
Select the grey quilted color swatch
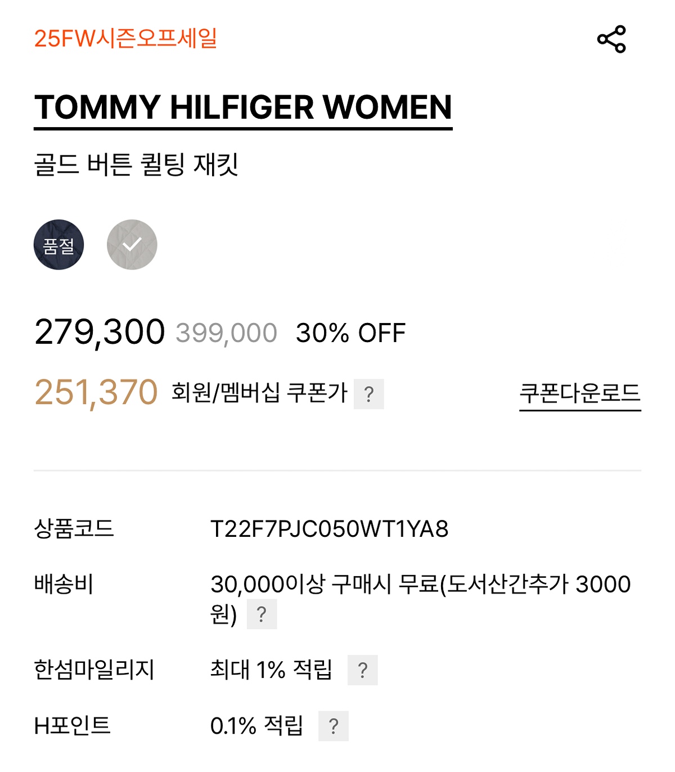[132, 245]
